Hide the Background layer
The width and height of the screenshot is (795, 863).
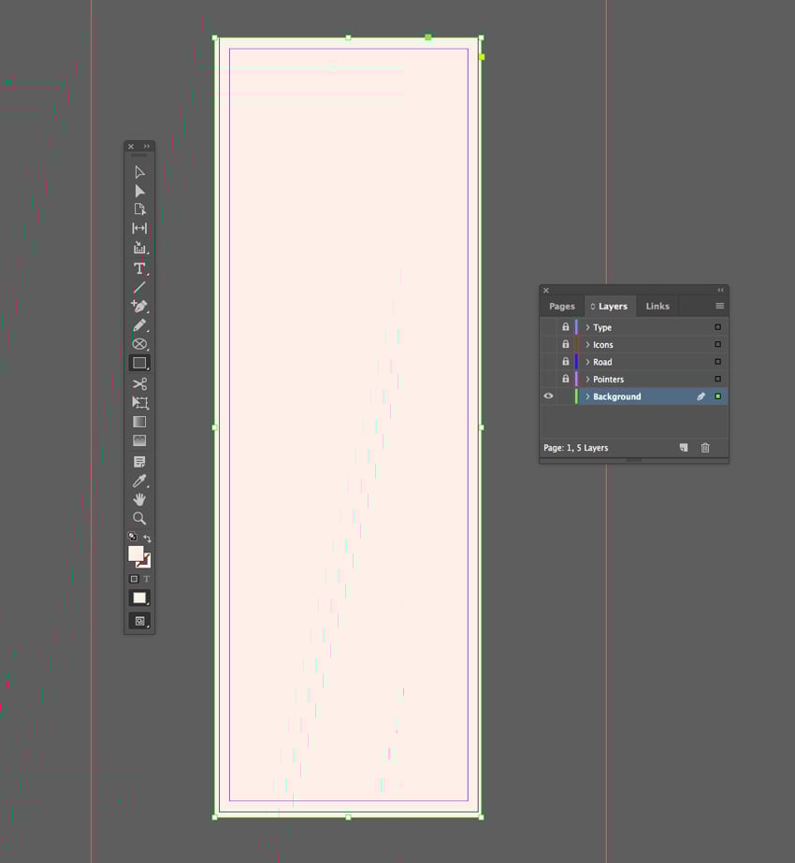point(549,396)
